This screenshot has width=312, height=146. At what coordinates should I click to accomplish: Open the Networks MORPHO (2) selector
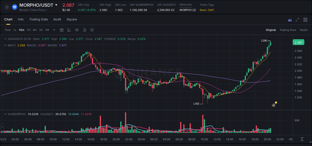188,10
